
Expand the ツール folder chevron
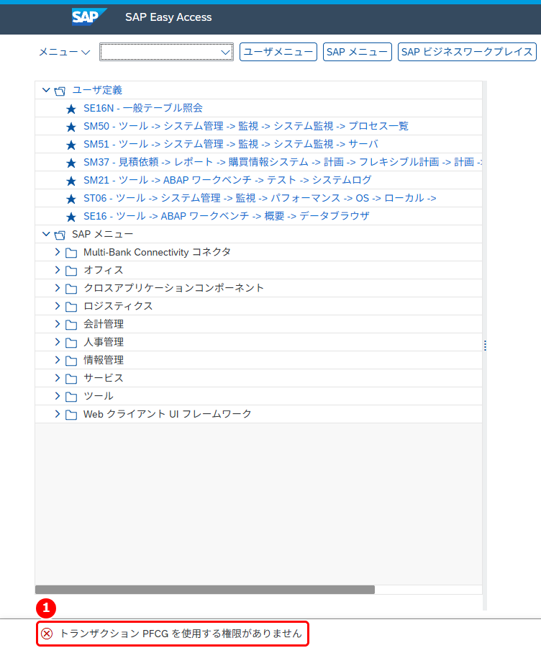pos(58,396)
